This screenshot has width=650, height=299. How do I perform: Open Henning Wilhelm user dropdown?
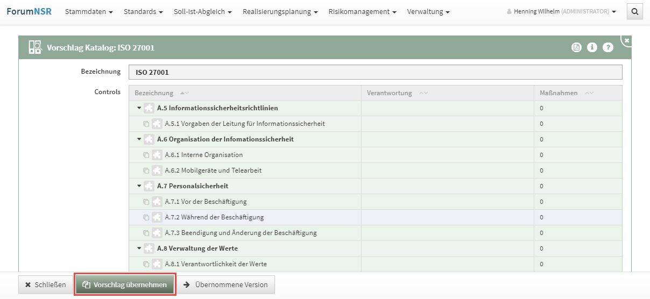[561, 12]
